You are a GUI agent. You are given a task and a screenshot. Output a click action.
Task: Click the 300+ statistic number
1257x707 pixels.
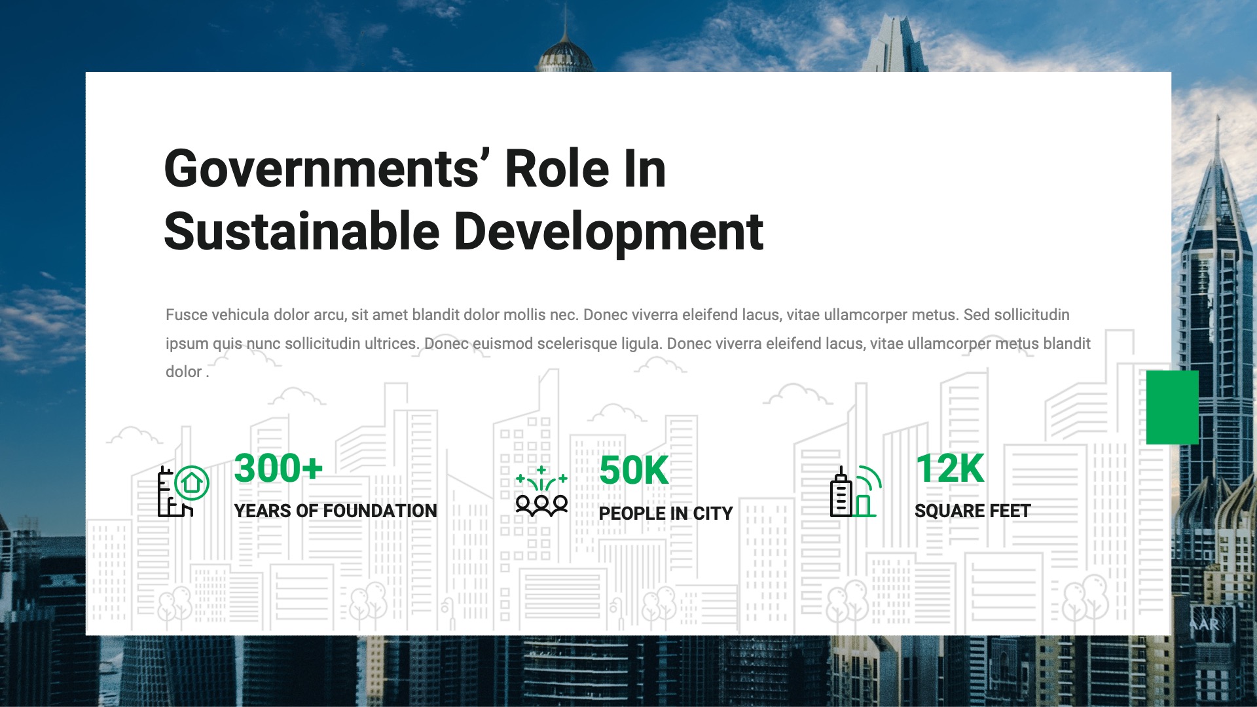(x=279, y=469)
